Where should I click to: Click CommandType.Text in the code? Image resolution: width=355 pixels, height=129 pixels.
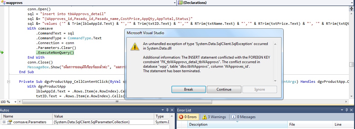[x=85, y=38]
